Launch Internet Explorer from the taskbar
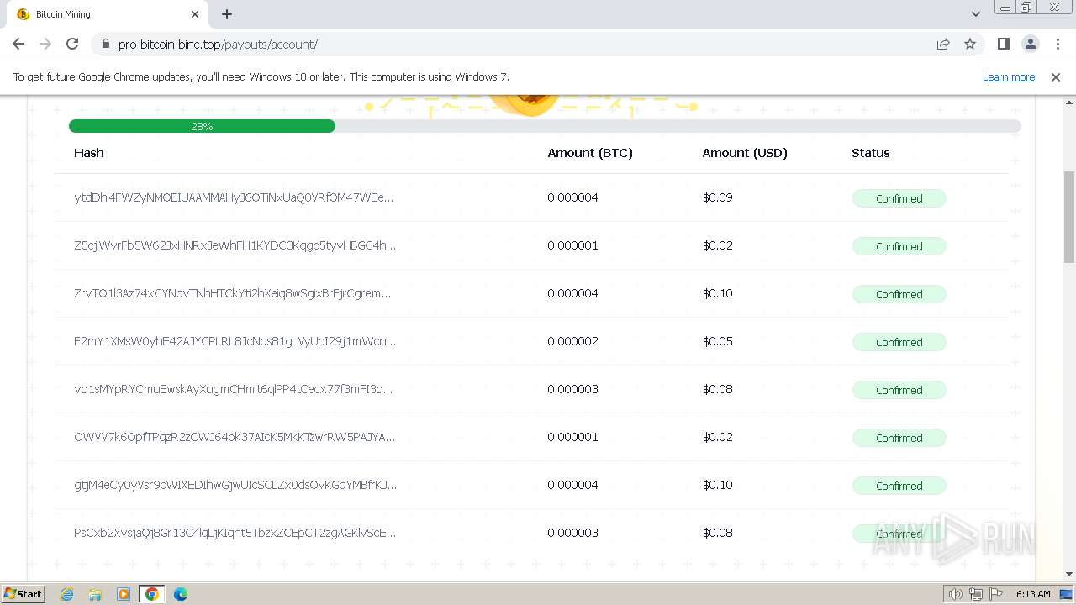1076x605 pixels. tap(66, 594)
